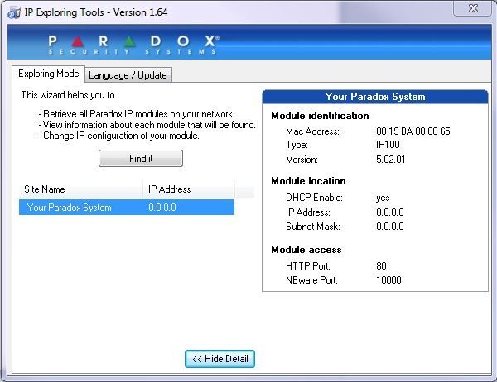Select the Exploring Mode tab
The height and width of the screenshot is (382, 497).
(x=49, y=74)
